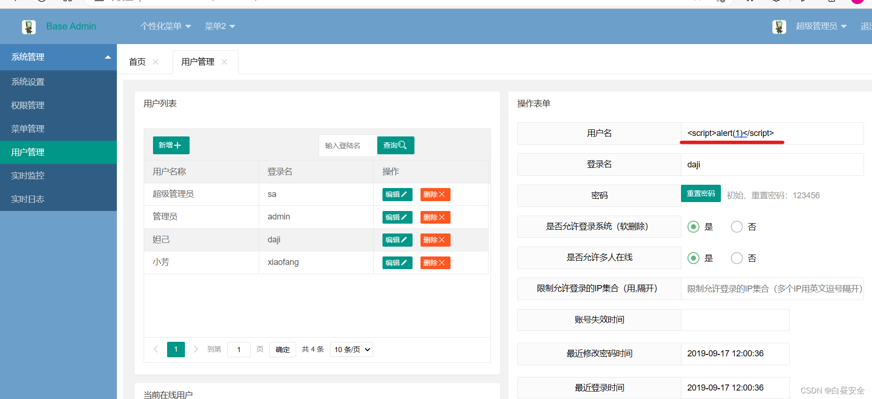The width and height of the screenshot is (872, 399).
Task: Expand the 超级管理员 account dropdown
Action: pos(821,26)
